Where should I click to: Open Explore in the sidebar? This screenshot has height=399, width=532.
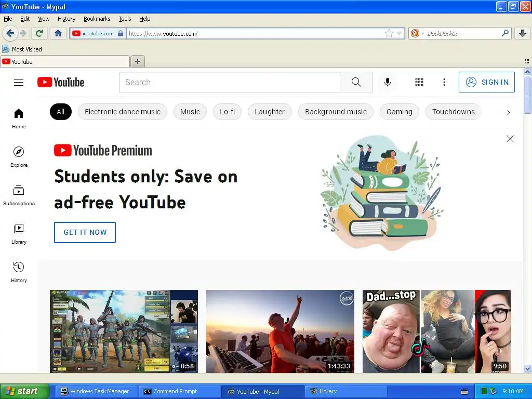click(x=19, y=157)
